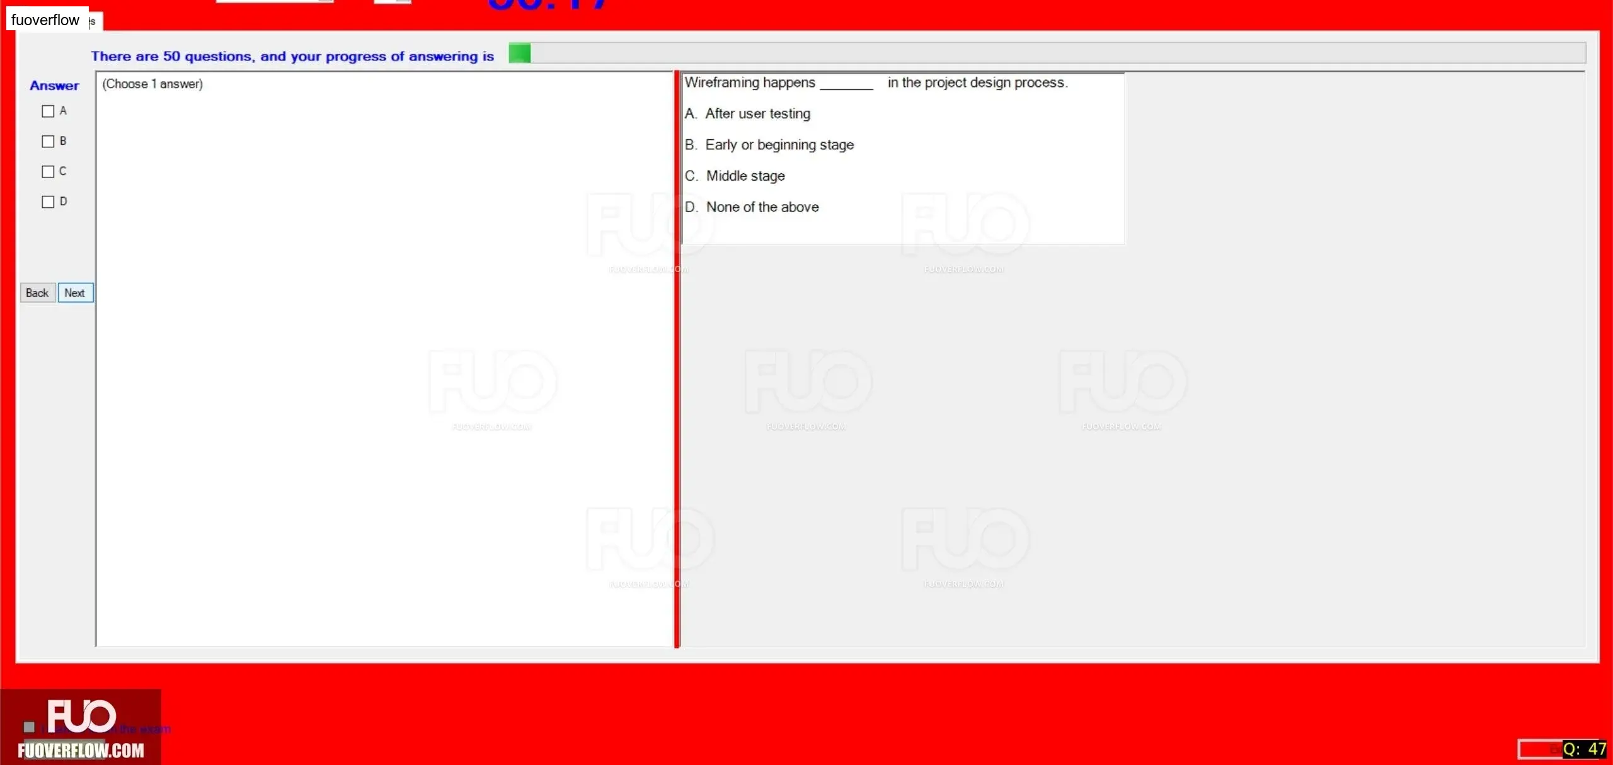Go to the Next question
Screen dimensions: 1613x765
(76, 293)
